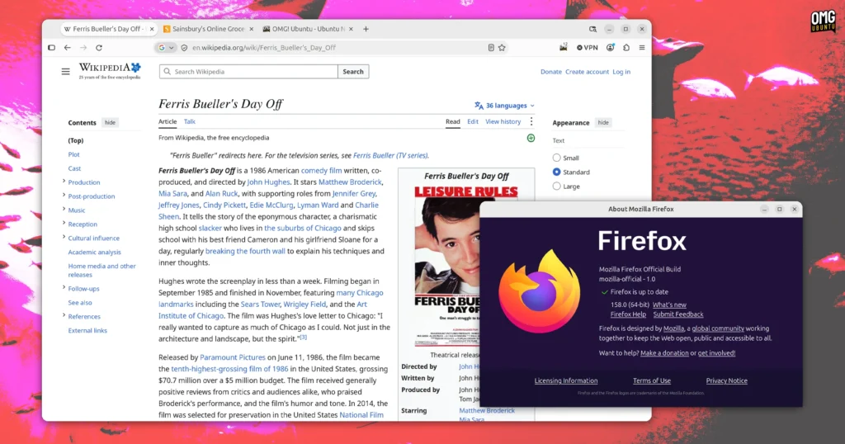Screen dimensions: 845x444
Task: Jump to External links in contents
Action: pos(87,331)
